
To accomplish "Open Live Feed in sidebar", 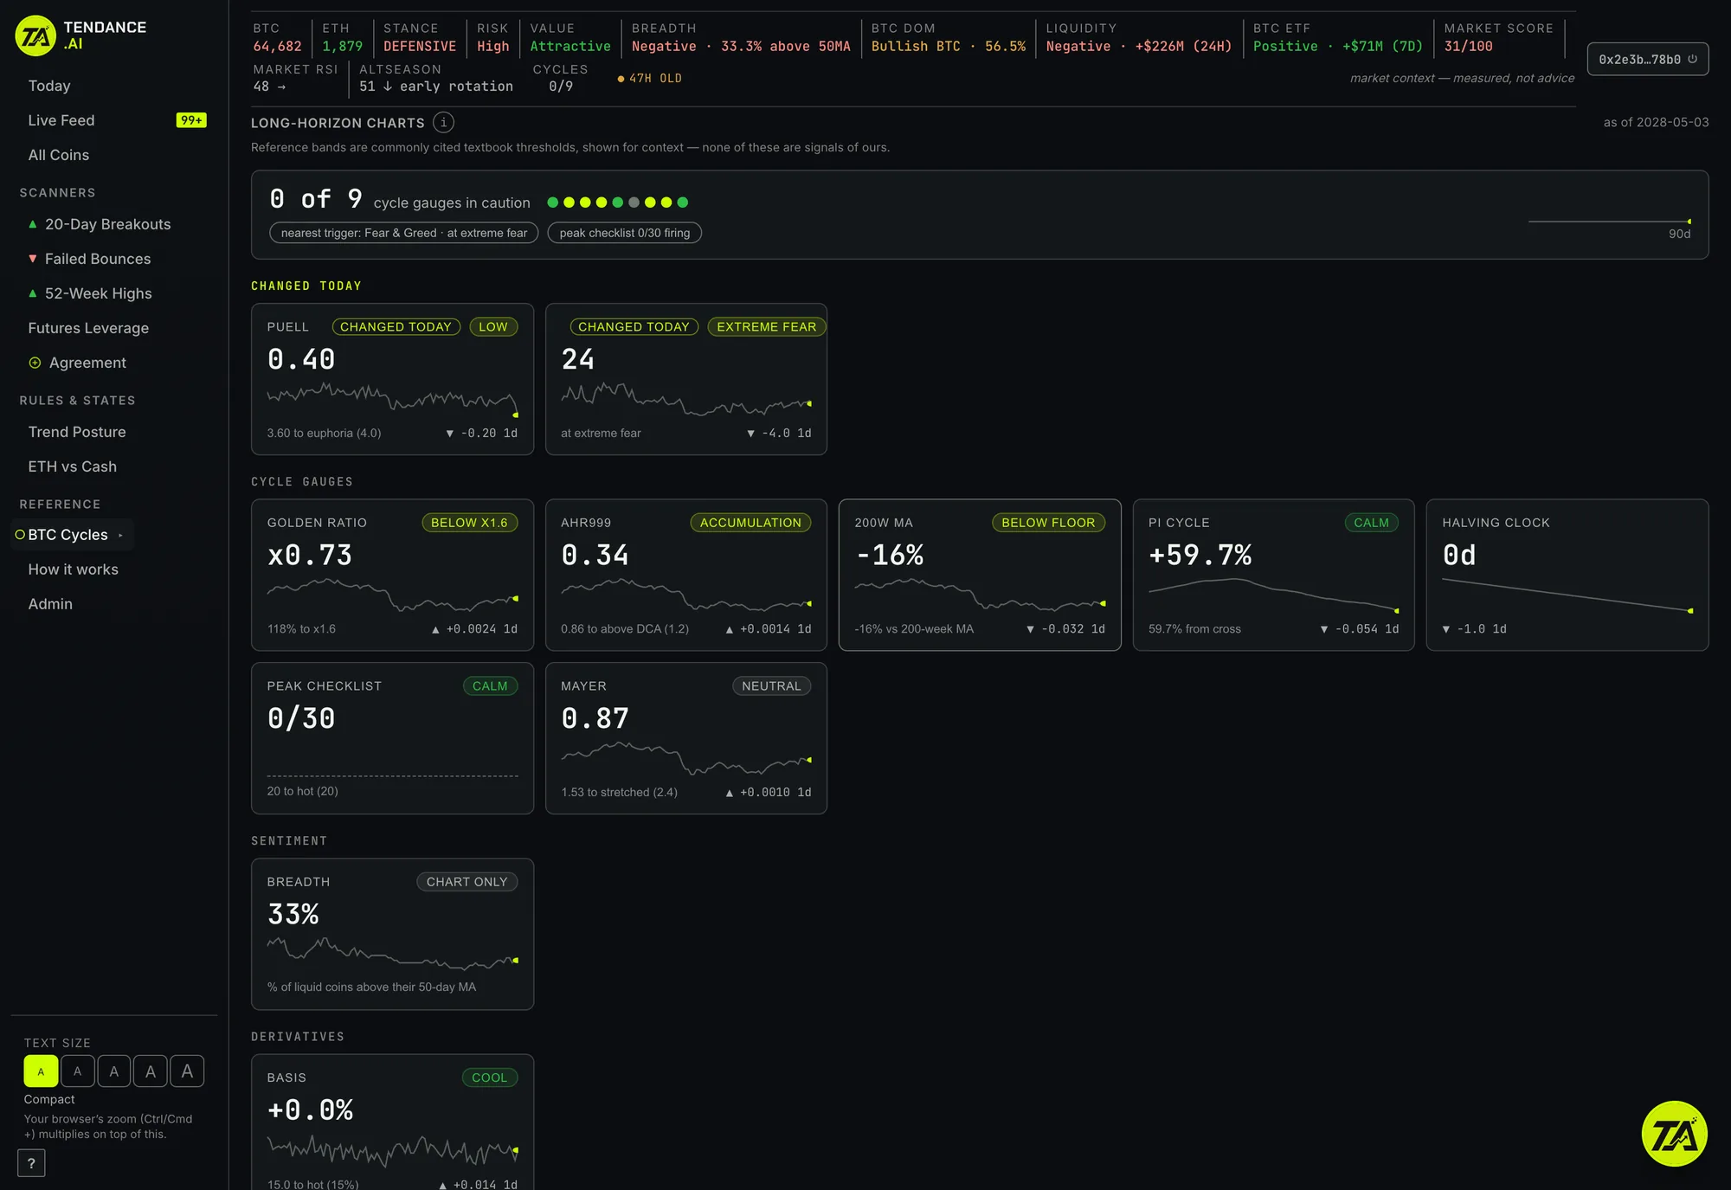I will click(x=61, y=120).
